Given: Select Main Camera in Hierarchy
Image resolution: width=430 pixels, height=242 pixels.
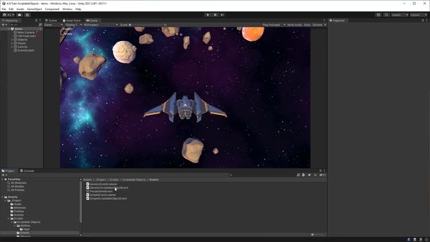Looking at the screenshot, I should (x=26, y=32).
